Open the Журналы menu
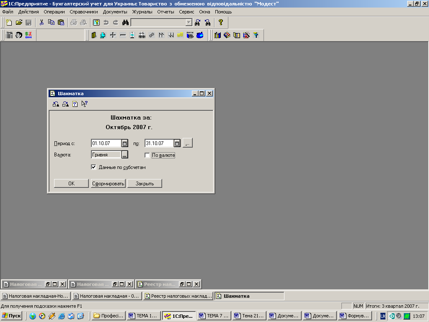Screen dimensions: 429x322 click(x=142, y=12)
